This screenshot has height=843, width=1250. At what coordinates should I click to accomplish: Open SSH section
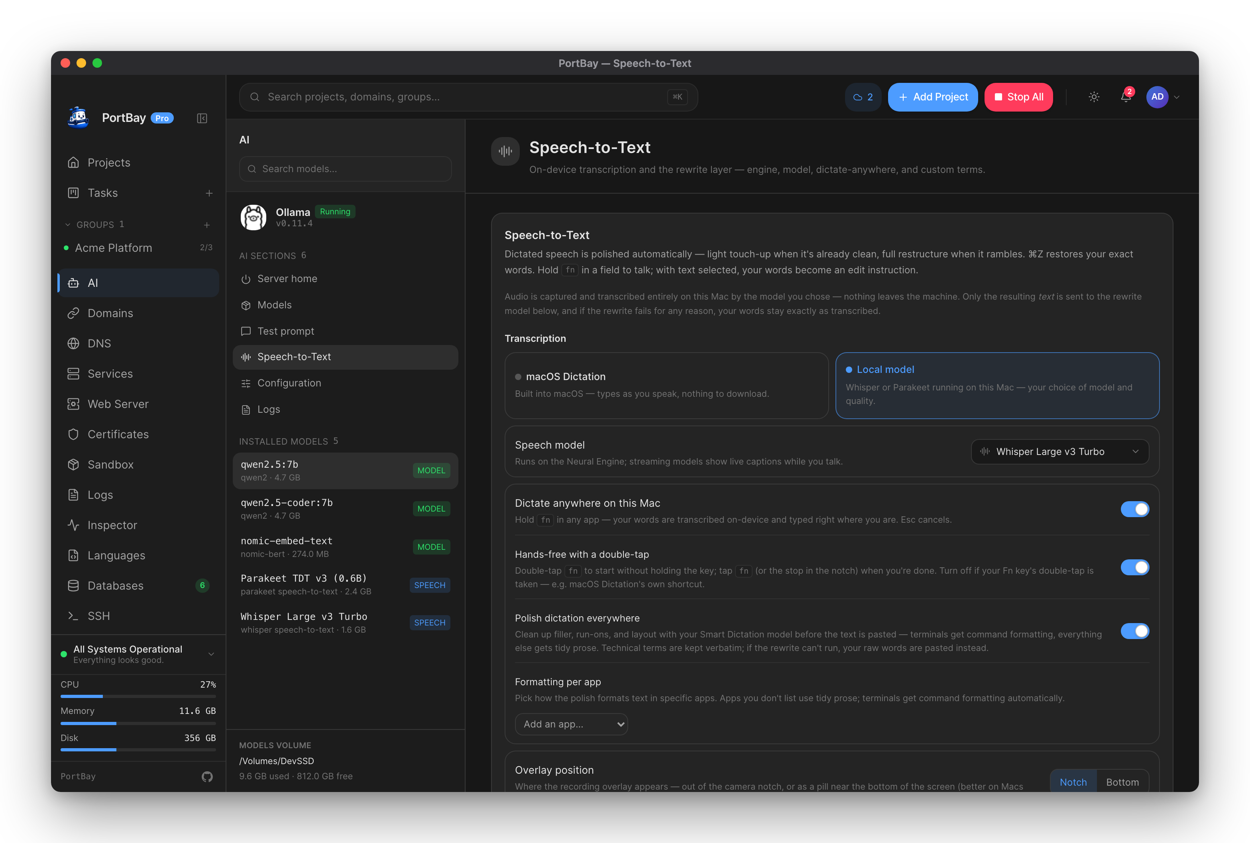(x=138, y=616)
